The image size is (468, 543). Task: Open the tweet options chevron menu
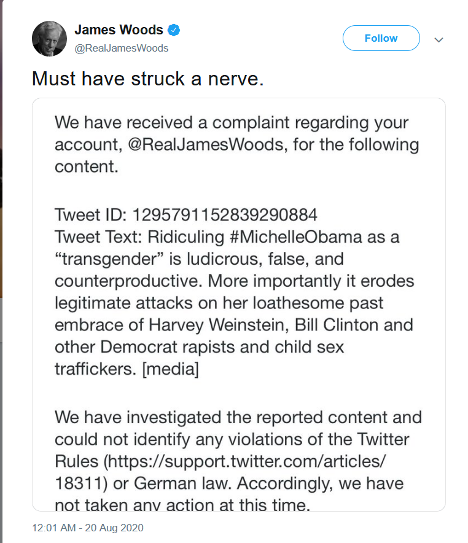(x=439, y=39)
